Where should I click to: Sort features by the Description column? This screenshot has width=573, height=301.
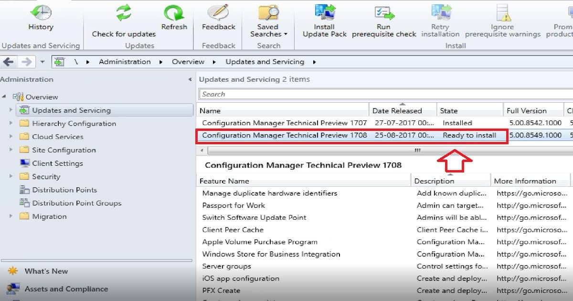click(x=450, y=181)
